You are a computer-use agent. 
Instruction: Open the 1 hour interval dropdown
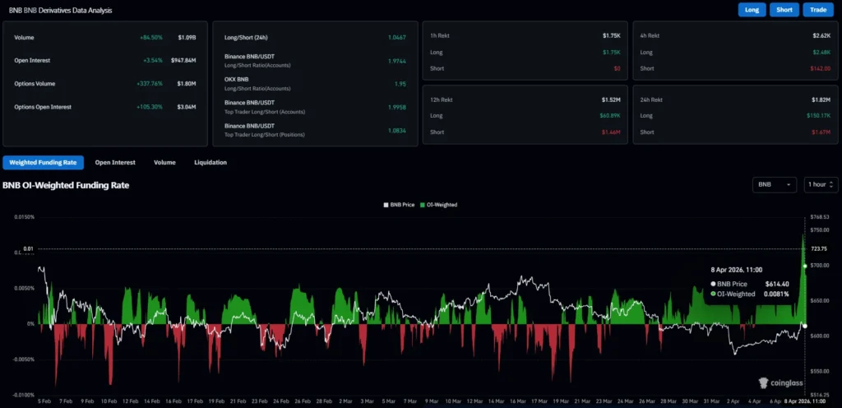tap(817, 184)
